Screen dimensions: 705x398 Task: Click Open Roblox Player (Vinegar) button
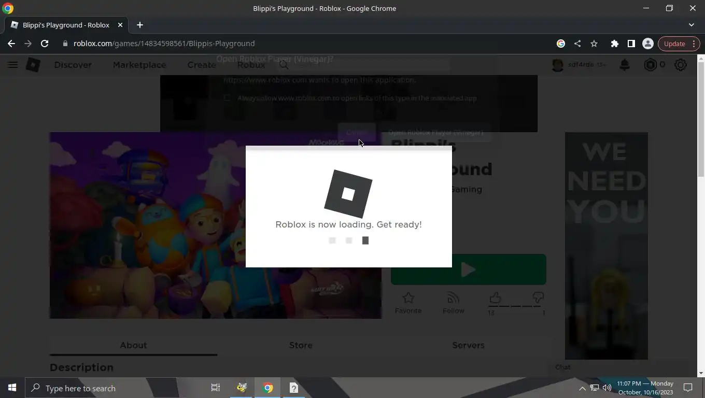[x=435, y=132]
